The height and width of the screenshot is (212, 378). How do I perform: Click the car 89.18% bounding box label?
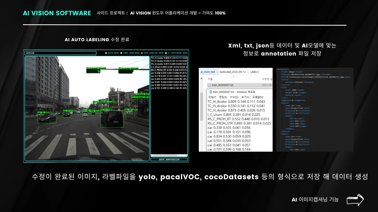pyautogui.click(x=130, y=109)
